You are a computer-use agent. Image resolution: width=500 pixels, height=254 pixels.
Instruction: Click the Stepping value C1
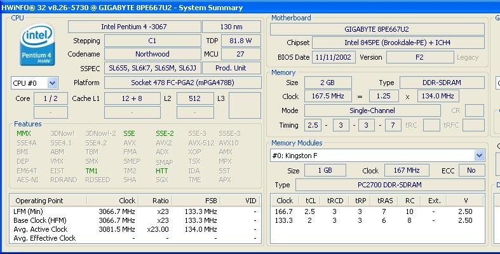(152, 41)
